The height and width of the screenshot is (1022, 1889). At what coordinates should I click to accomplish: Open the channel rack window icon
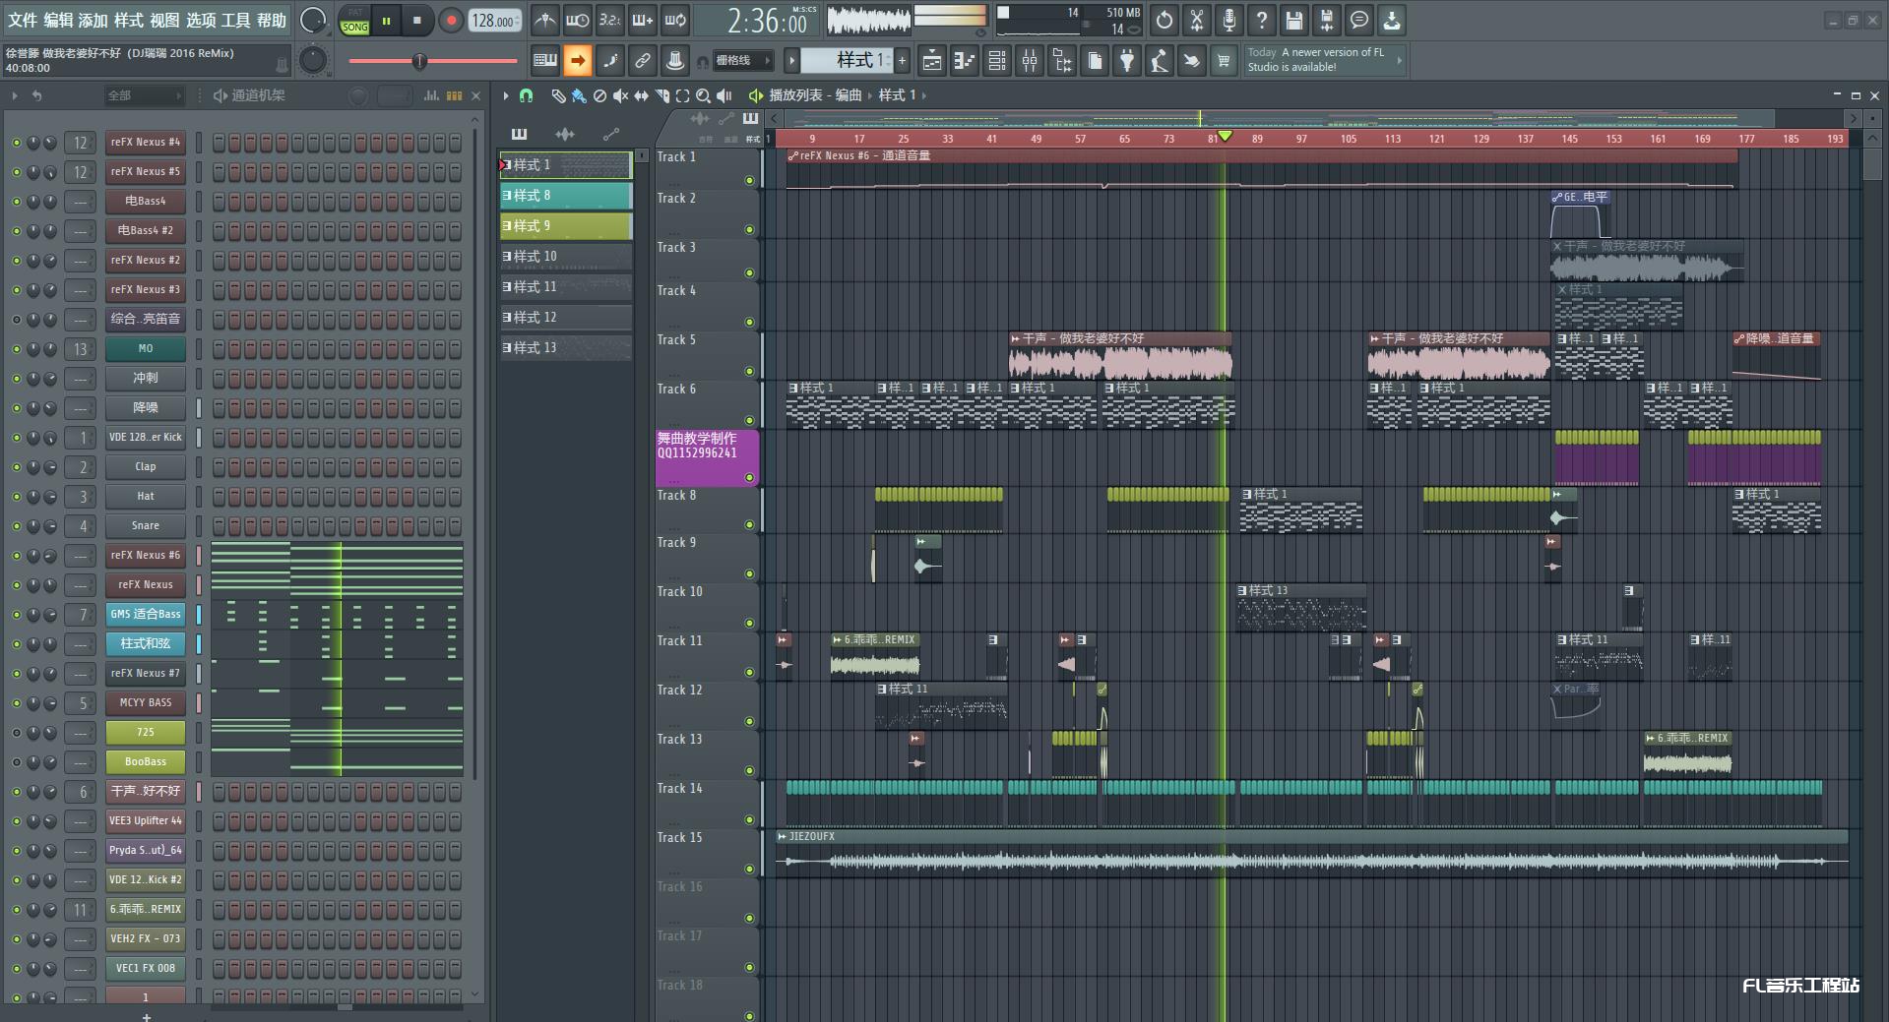[997, 61]
